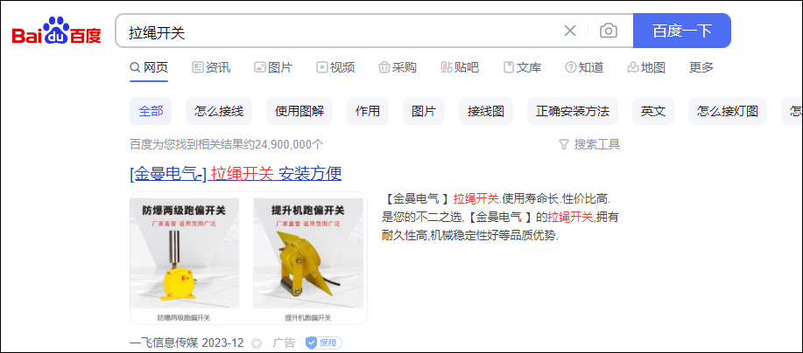Viewport: 803px width, 353px height.
Task: Go to the 贴吧 tab
Action: point(460,67)
